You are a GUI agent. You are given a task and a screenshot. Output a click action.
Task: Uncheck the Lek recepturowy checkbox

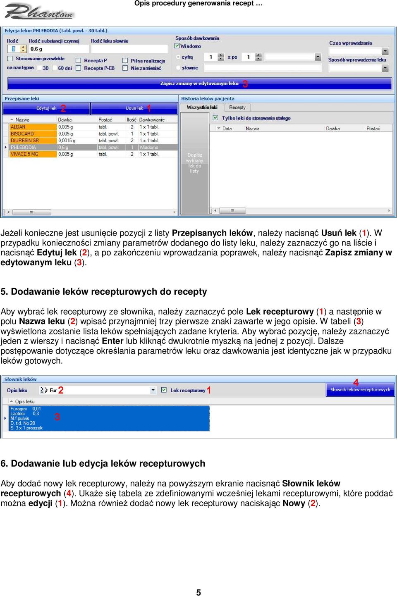[164, 390]
